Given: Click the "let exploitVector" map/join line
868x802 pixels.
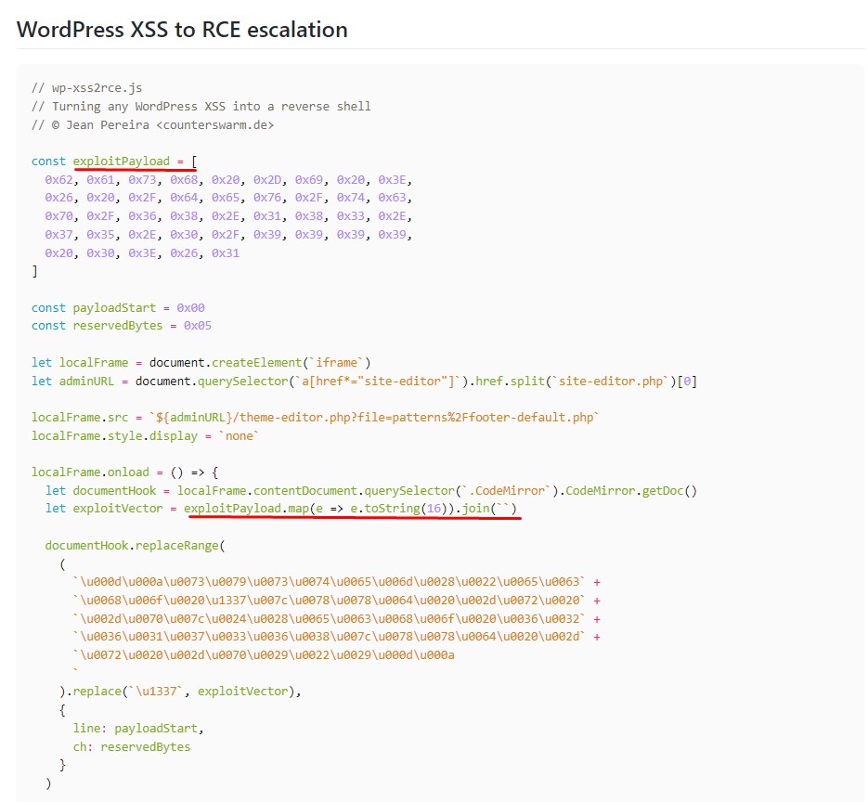Looking at the screenshot, I should (281, 508).
